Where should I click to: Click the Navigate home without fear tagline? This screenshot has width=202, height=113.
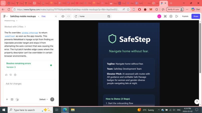coord(129,51)
